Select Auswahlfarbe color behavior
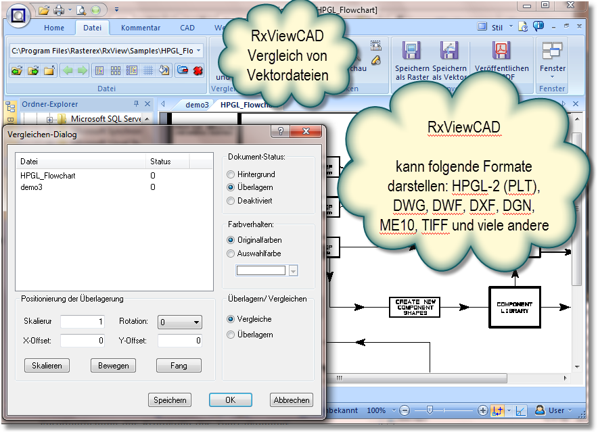 (231, 254)
